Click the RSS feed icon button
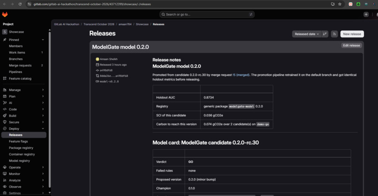 pyautogui.click(x=334, y=34)
